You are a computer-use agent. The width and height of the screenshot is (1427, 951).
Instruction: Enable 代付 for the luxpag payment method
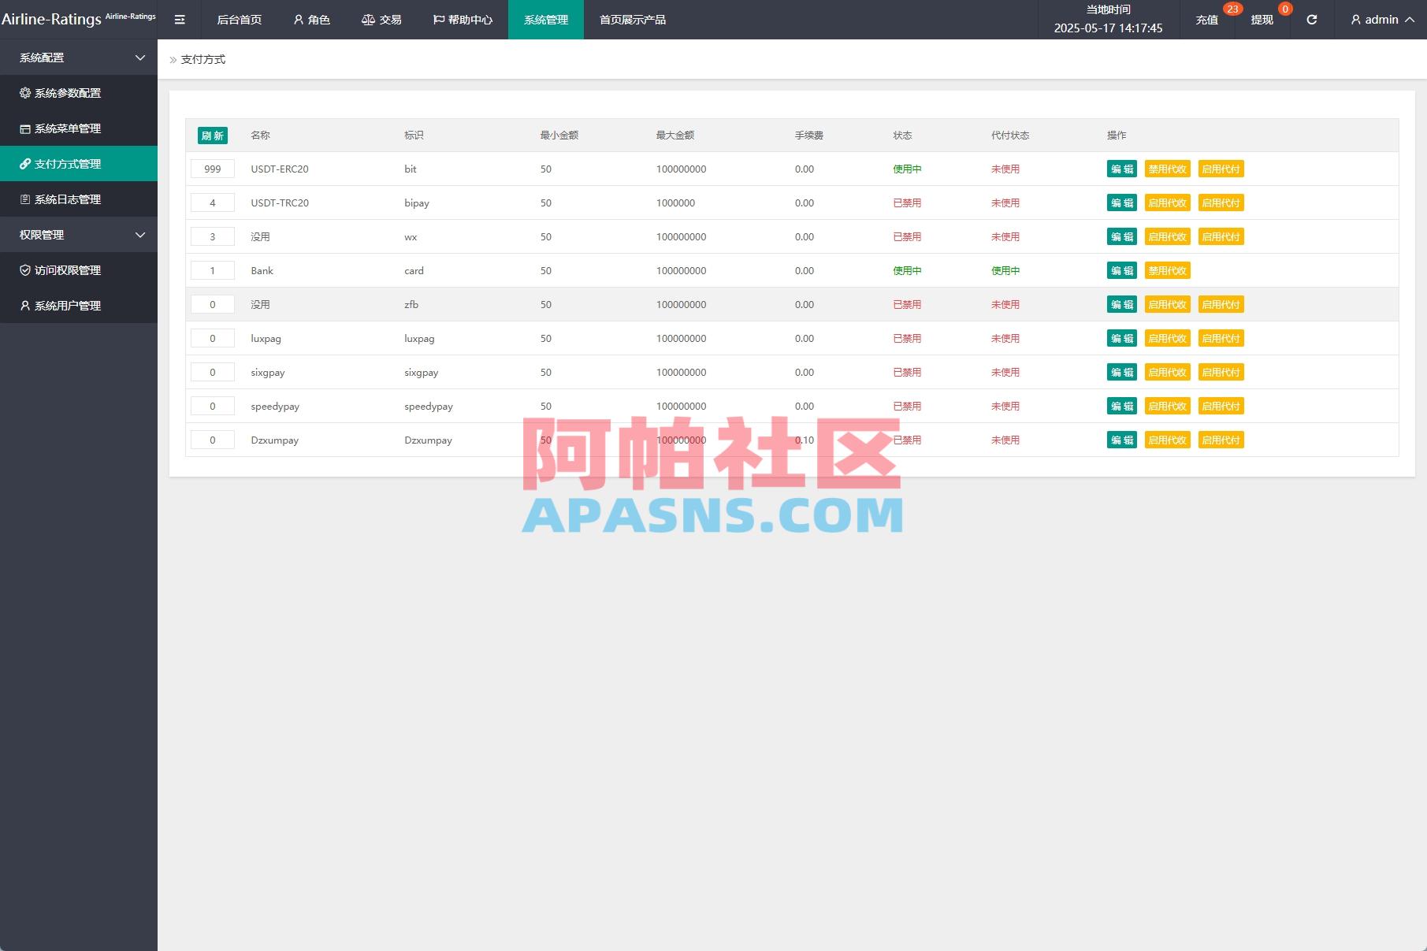coord(1221,338)
